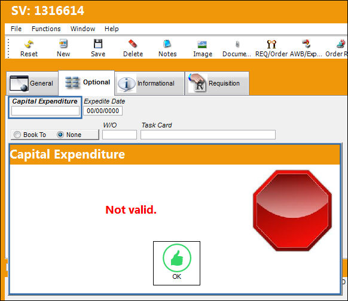Viewport: 348px width, 301px height.
Task: Switch to the Informational tab
Action: pyautogui.click(x=149, y=83)
